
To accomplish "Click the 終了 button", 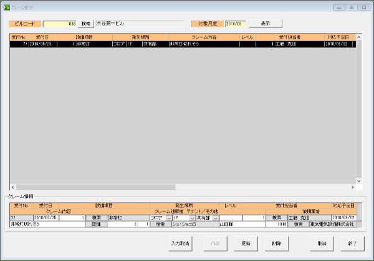I will click(352, 244).
